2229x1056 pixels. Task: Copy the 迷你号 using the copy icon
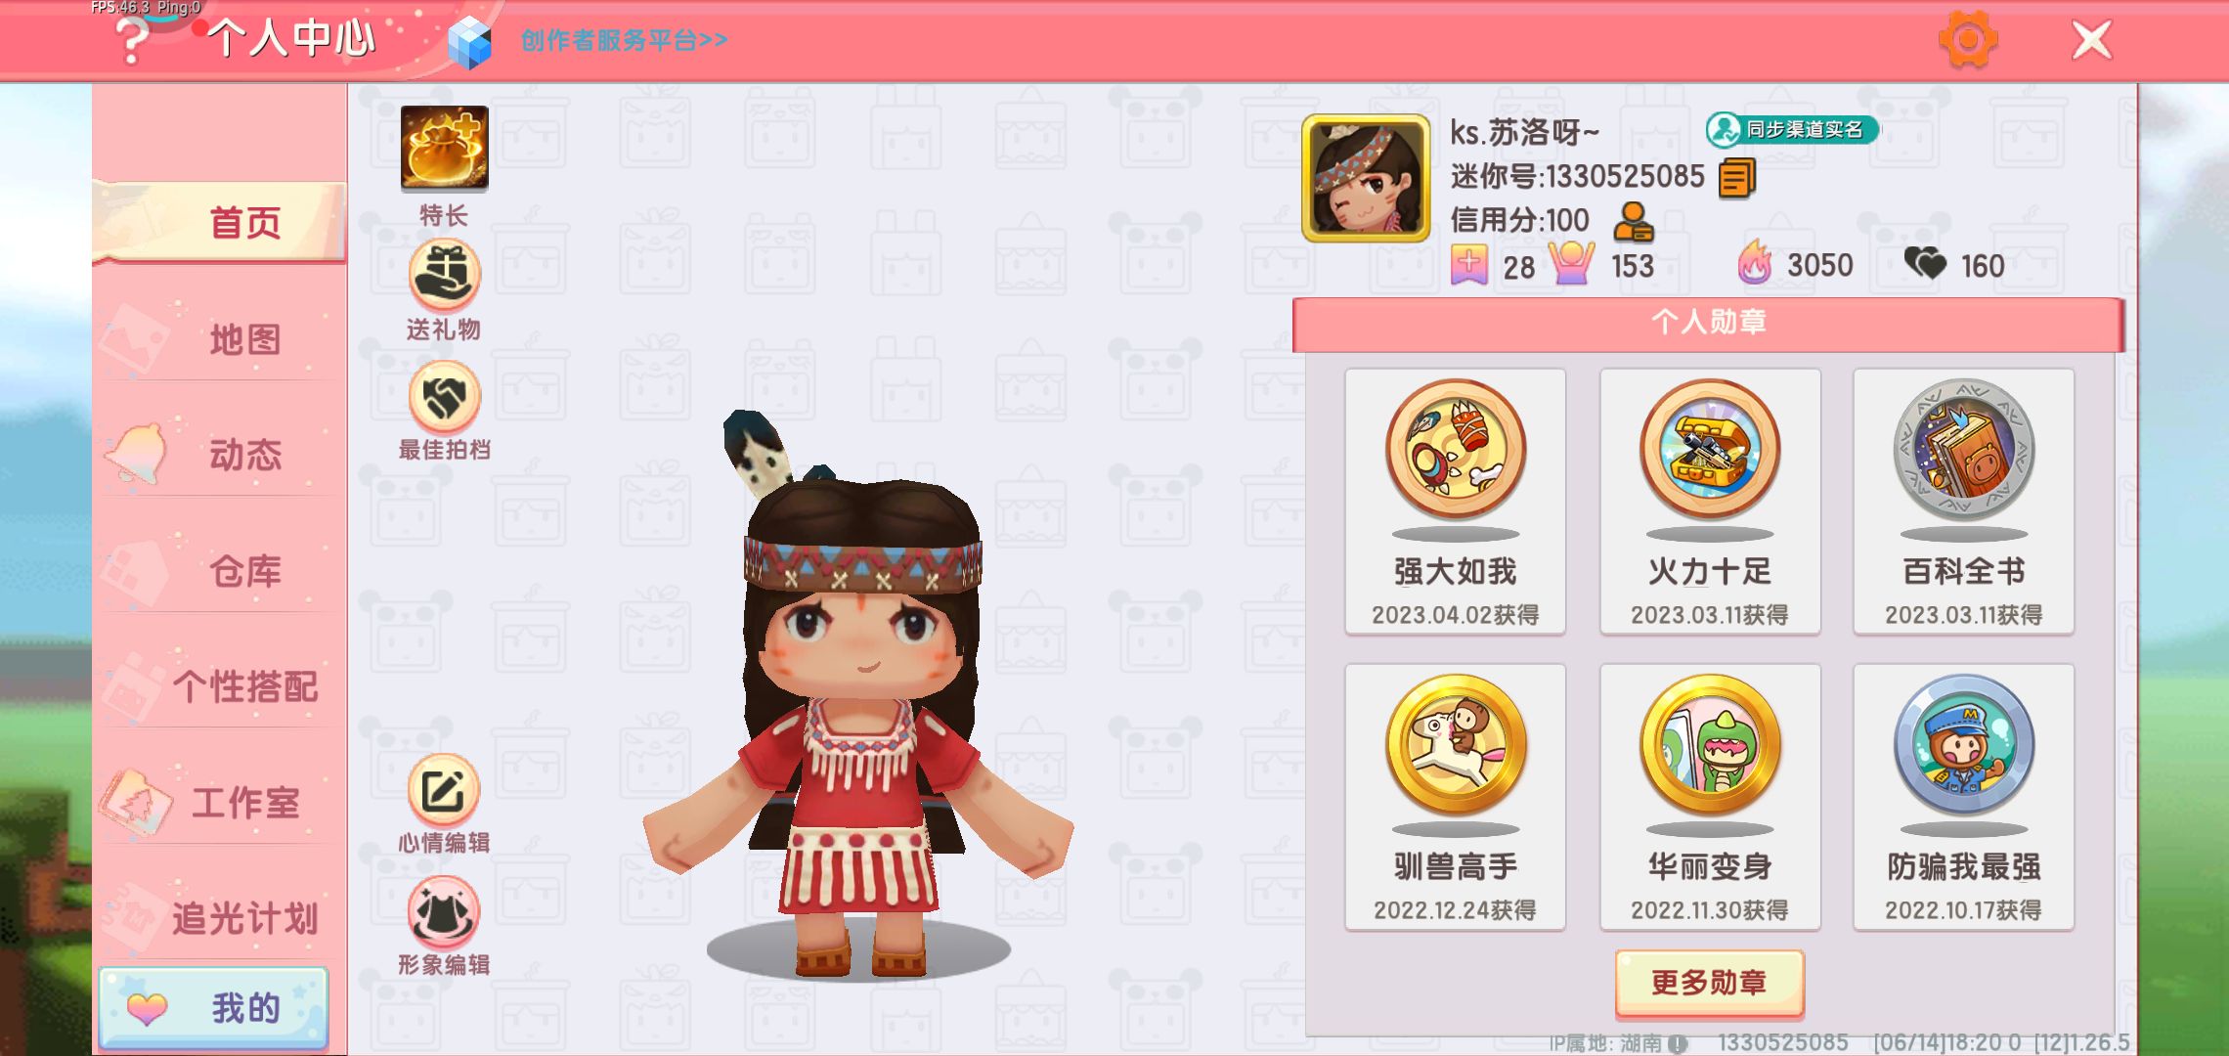(1736, 178)
